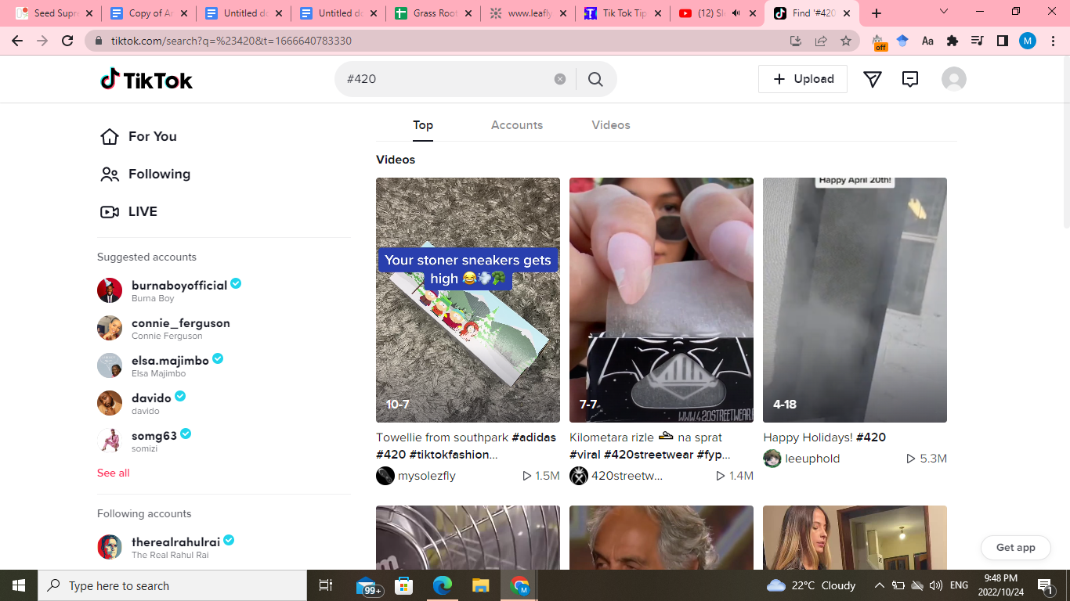Viewport: 1070px width, 601px height.
Task: Open Microsoft Edge from the taskbar
Action: [443, 585]
